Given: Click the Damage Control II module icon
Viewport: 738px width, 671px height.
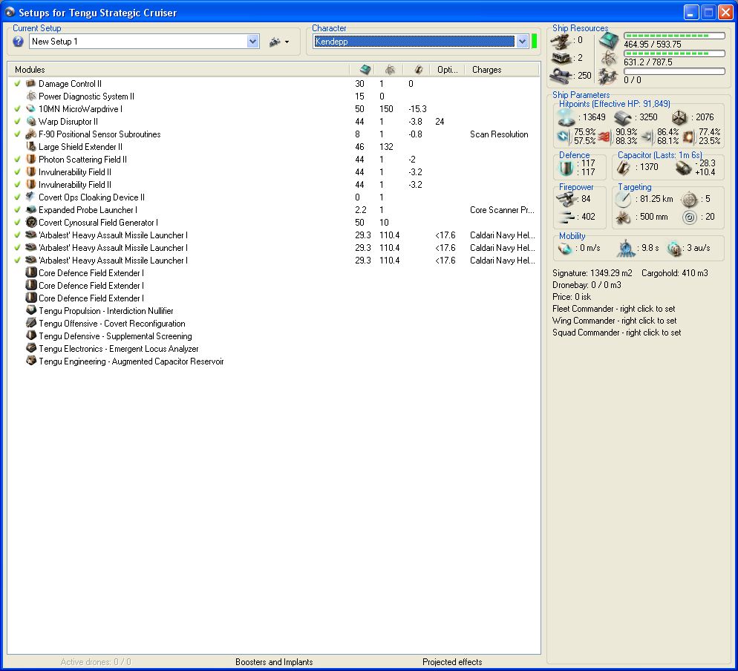Looking at the screenshot, I should 31,83.
